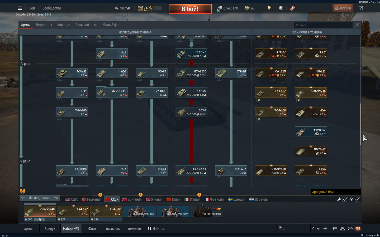Click the help question mark icon
Screen dimensions: 380x237
361,8
